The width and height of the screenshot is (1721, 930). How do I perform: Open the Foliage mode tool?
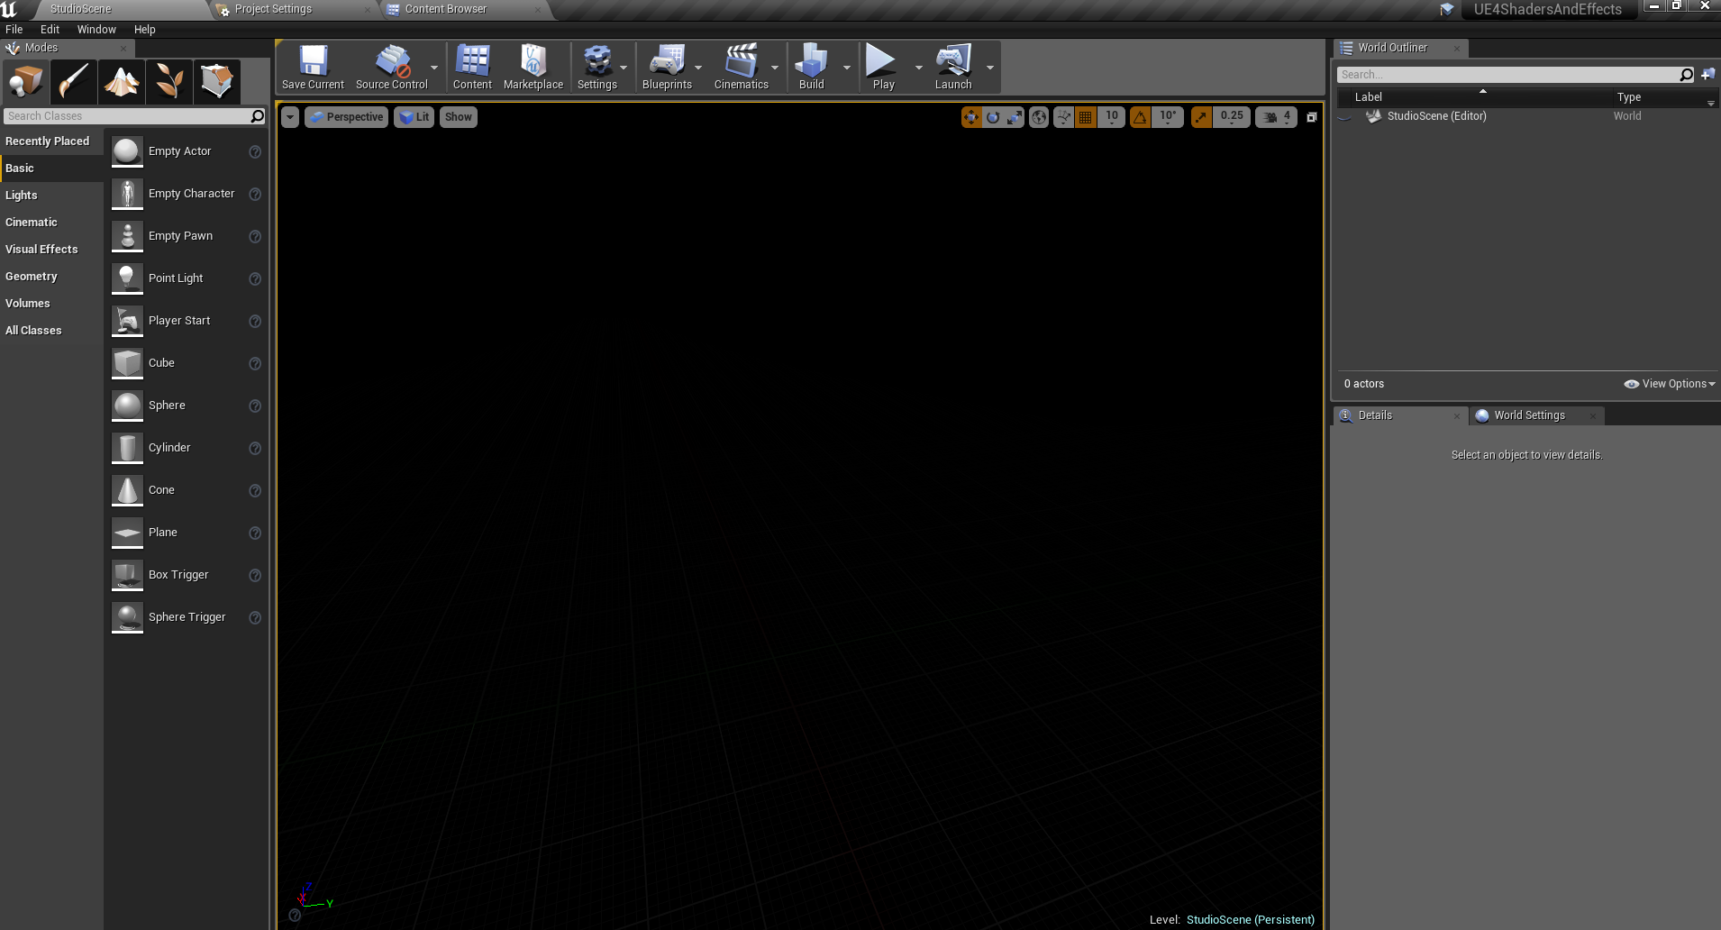[x=168, y=82]
